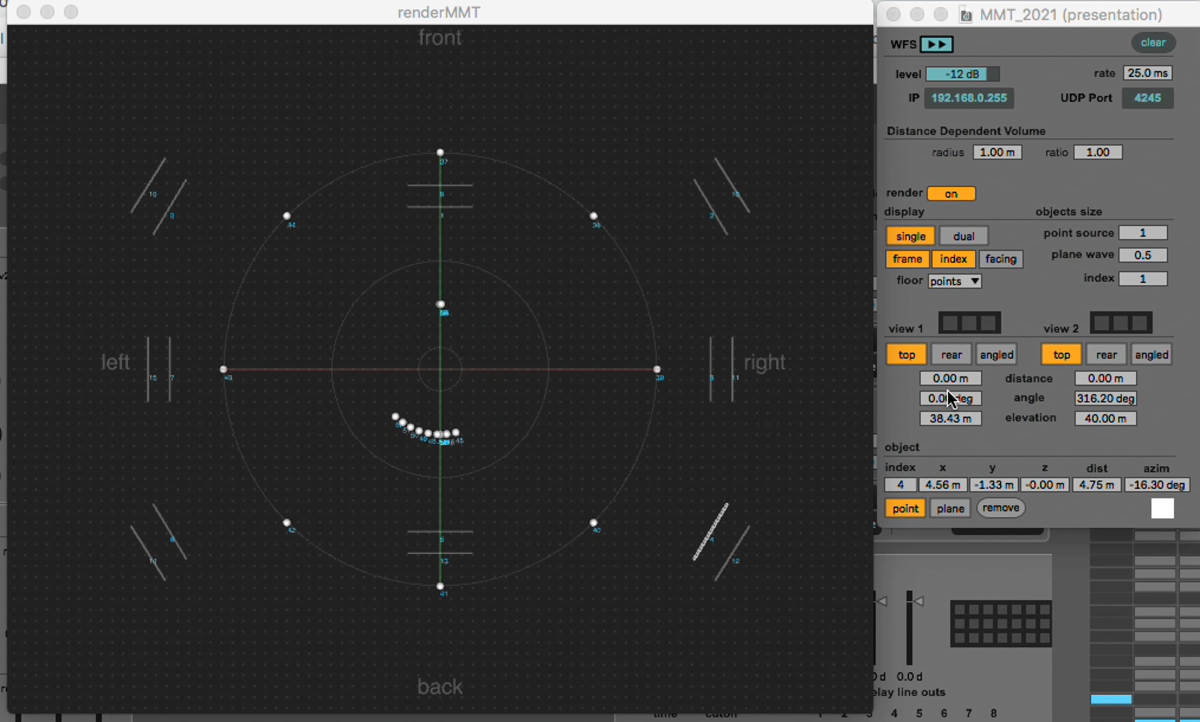Click the source point on the inner circle top

point(440,304)
